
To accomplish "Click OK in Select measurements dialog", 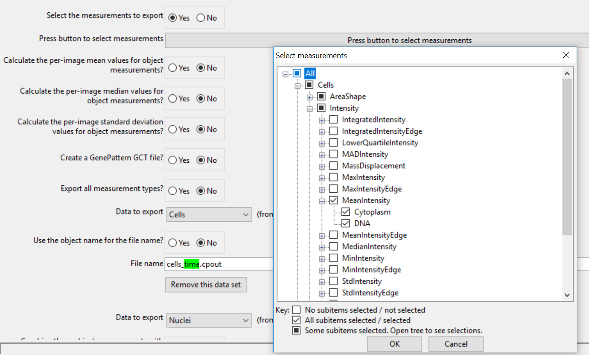I will (x=394, y=344).
